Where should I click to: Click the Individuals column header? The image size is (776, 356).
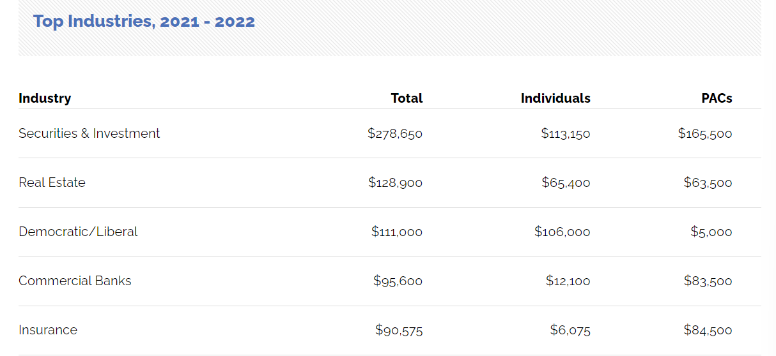tap(555, 98)
